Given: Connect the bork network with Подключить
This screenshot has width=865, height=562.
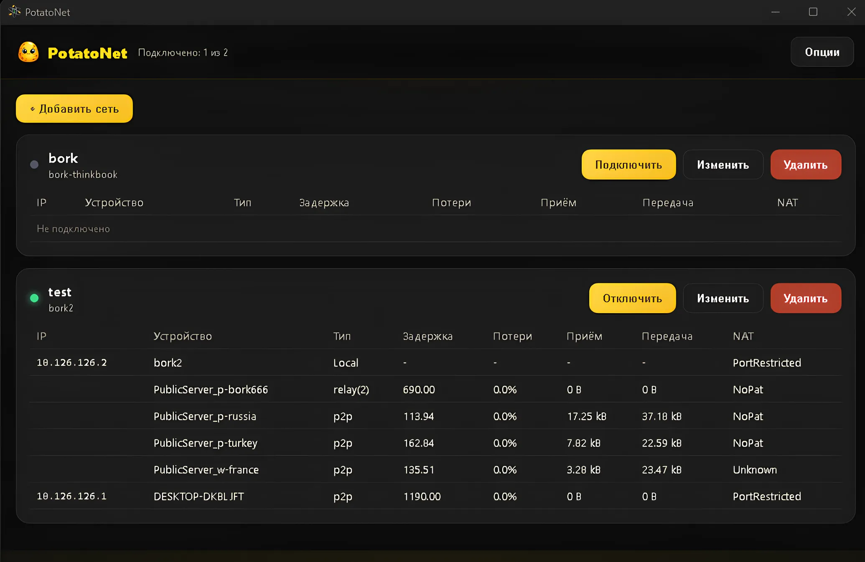Looking at the screenshot, I should pyautogui.click(x=628, y=165).
